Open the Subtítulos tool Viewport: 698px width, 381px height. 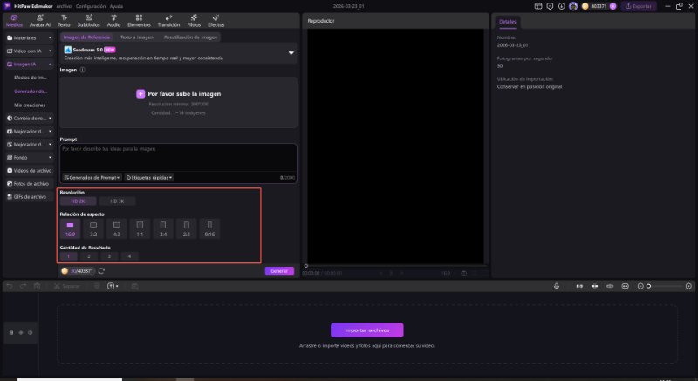pos(89,21)
